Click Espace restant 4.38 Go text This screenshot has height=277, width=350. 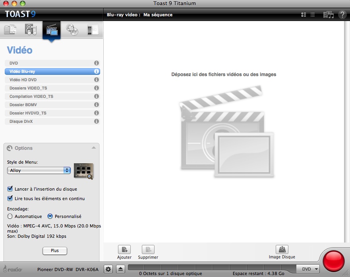click(x=259, y=273)
